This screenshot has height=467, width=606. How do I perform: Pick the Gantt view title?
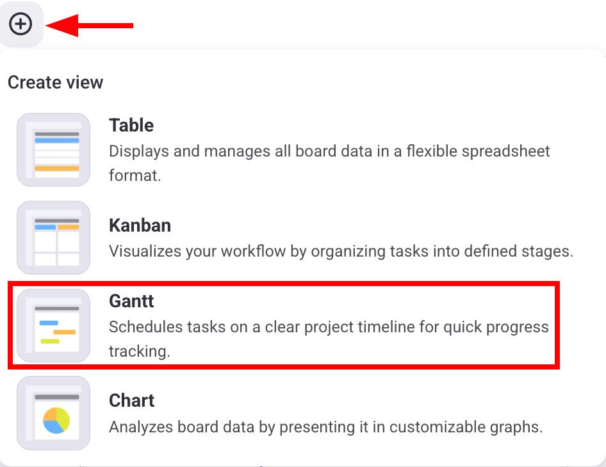[131, 301]
